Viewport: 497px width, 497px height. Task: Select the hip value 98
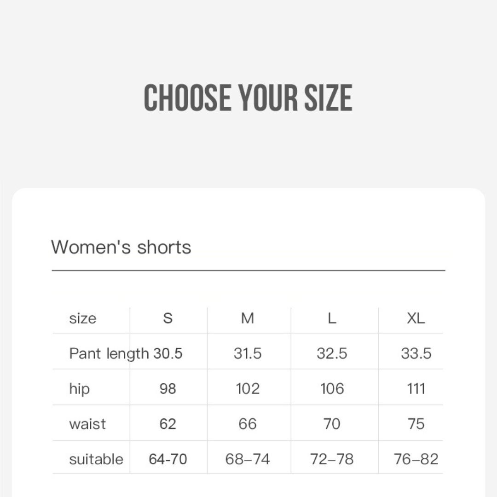[x=168, y=389]
